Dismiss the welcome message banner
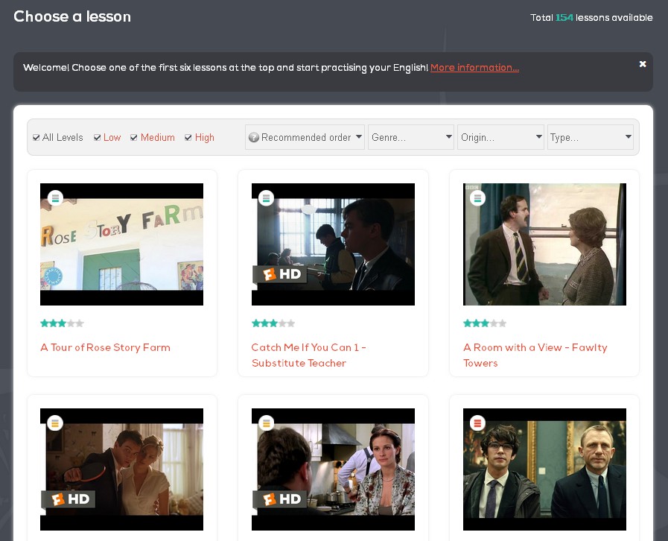Viewport: 668px width, 541px height. pos(643,64)
